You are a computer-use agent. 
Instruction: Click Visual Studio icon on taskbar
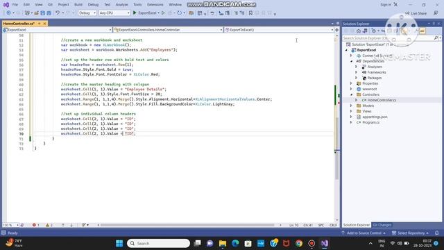pos(325,243)
